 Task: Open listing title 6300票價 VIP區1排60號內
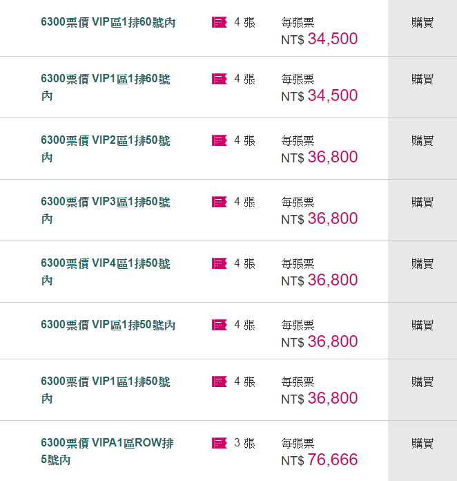[x=108, y=23]
